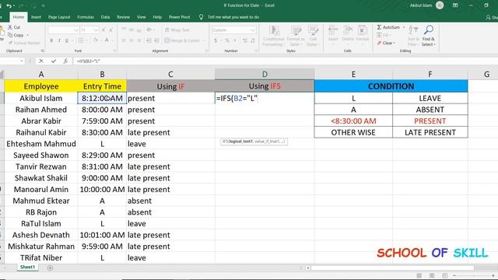The image size is (498, 280).
Task: Select column D header
Action: [x=265, y=75]
